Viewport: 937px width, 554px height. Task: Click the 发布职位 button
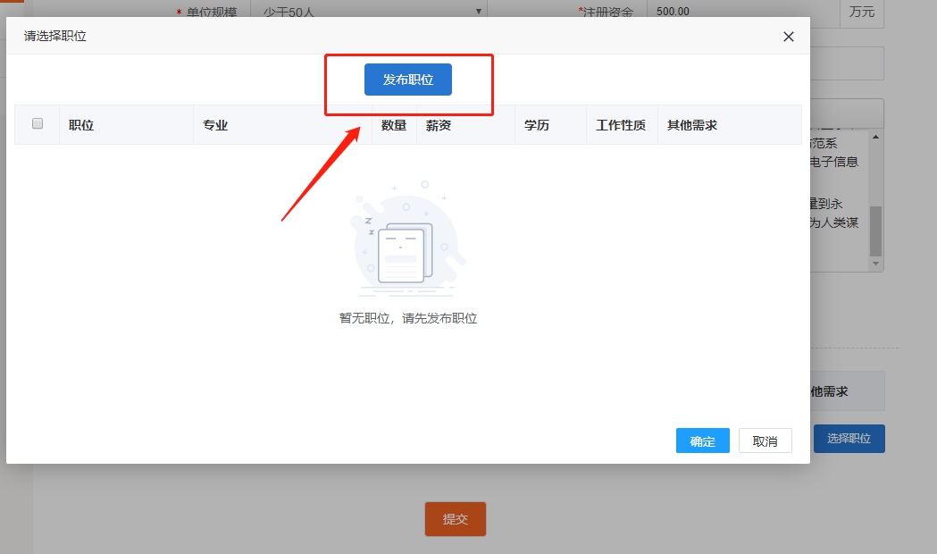pos(407,80)
